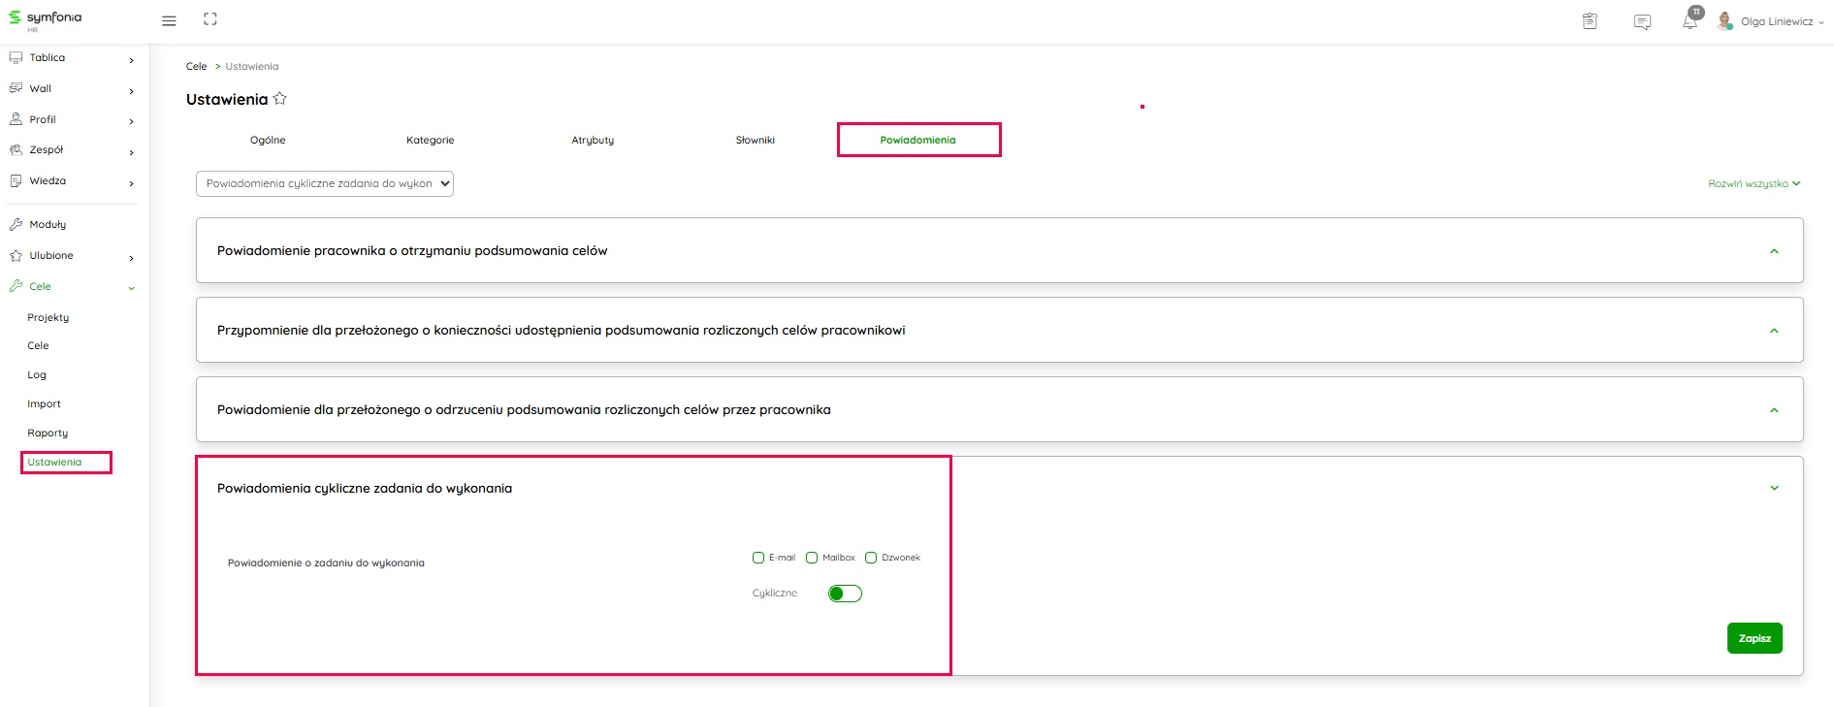Open the Słowniki tab
This screenshot has width=1834, height=707.
coord(755,141)
